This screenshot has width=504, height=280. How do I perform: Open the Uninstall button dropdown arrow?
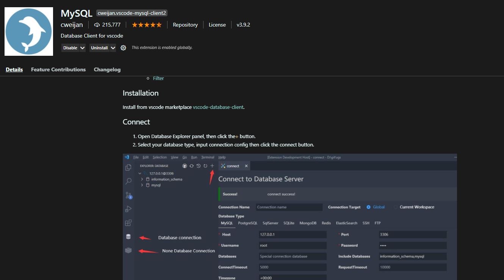coord(113,48)
